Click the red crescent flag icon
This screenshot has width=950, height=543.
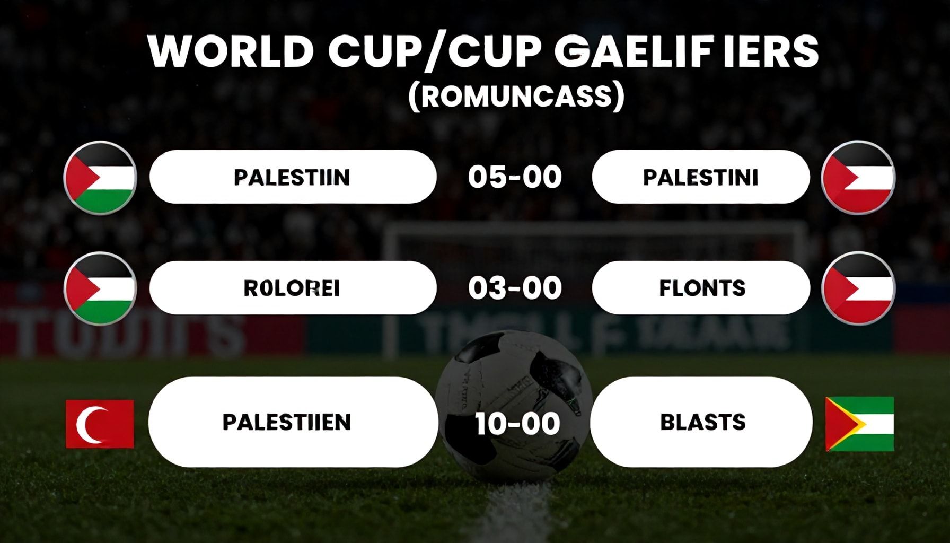100,424
